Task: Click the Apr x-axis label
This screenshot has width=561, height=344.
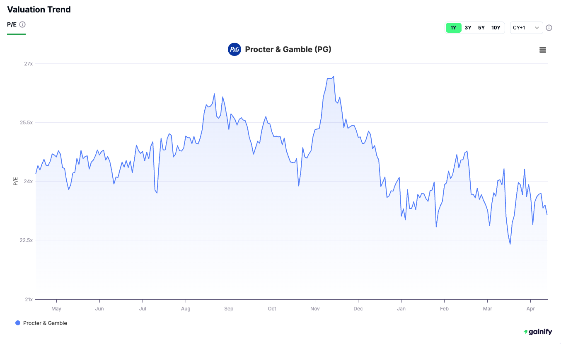Action: pos(531,308)
